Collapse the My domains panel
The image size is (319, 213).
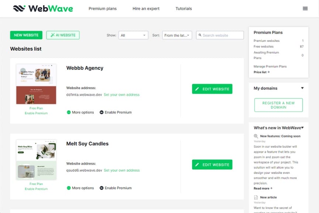302,88
